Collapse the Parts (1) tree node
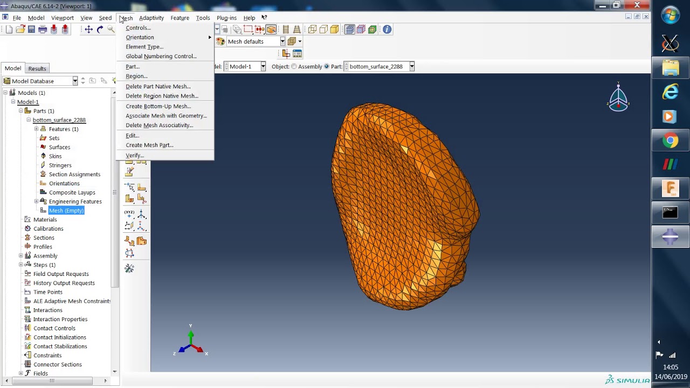Image resolution: width=690 pixels, height=388 pixels. click(x=20, y=111)
